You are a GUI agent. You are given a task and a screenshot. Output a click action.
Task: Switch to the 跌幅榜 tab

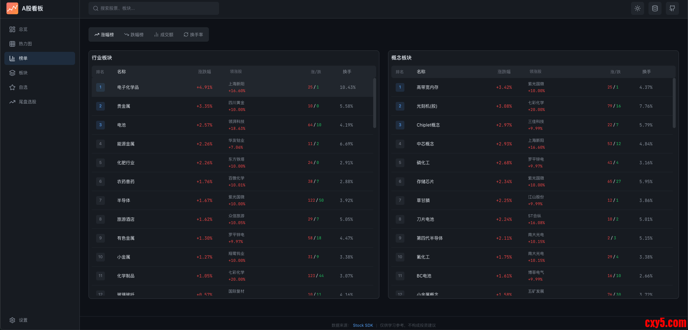click(134, 35)
